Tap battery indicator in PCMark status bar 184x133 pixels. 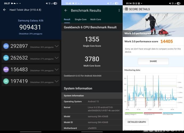[x=178, y=3]
